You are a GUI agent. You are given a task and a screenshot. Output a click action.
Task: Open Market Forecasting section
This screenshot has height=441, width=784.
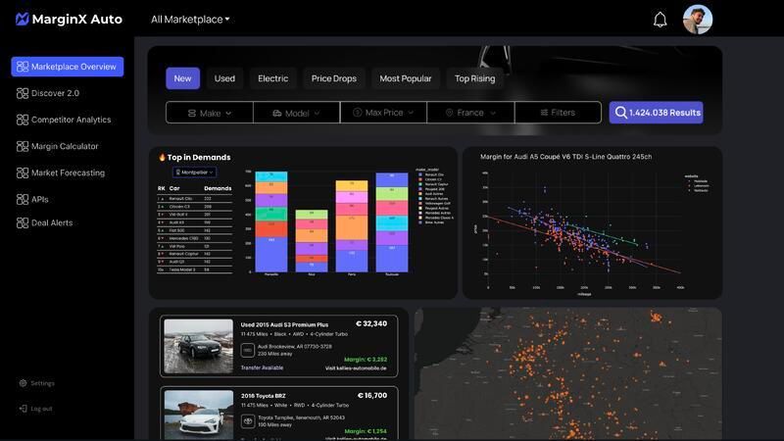(68, 172)
